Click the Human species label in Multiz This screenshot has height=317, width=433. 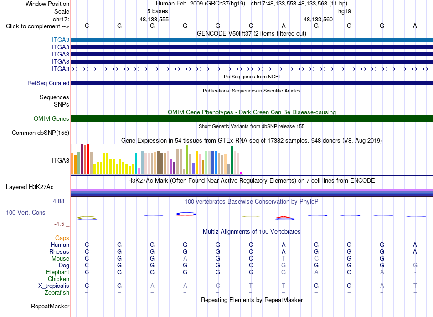click(x=60, y=245)
